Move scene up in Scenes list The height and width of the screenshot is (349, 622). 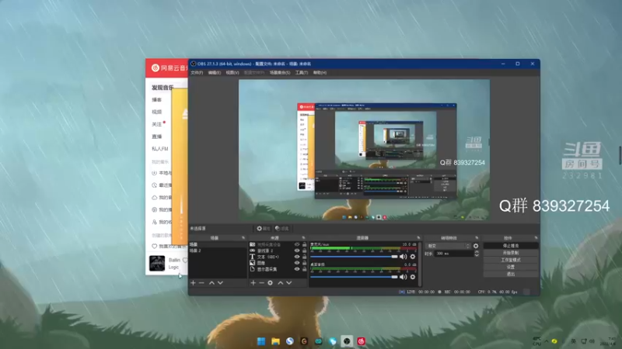[x=211, y=283]
